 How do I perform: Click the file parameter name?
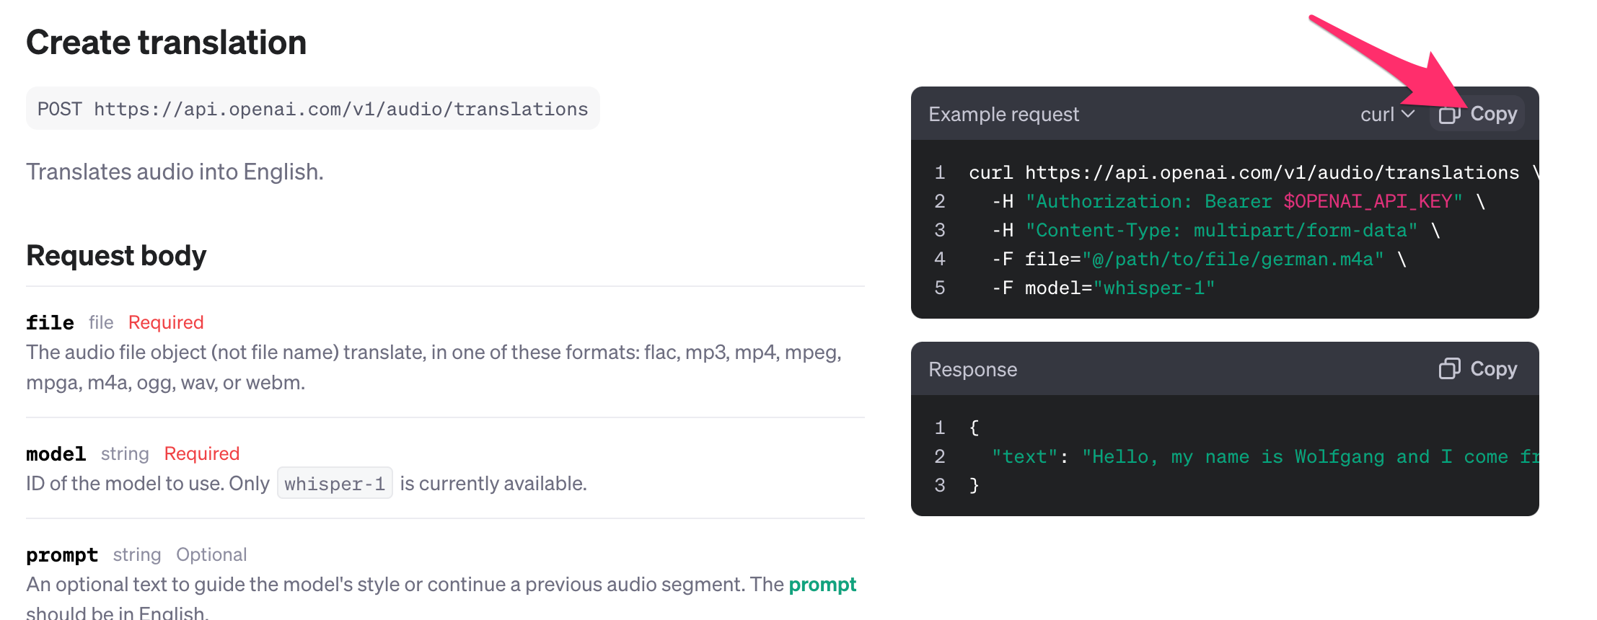(50, 322)
